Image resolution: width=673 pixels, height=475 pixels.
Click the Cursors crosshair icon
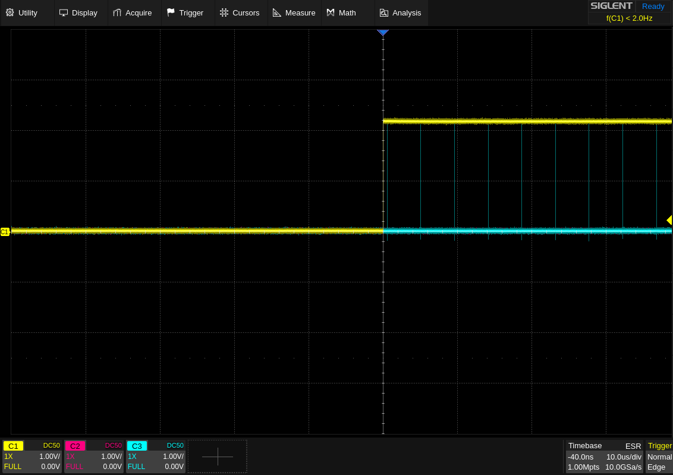tap(224, 12)
